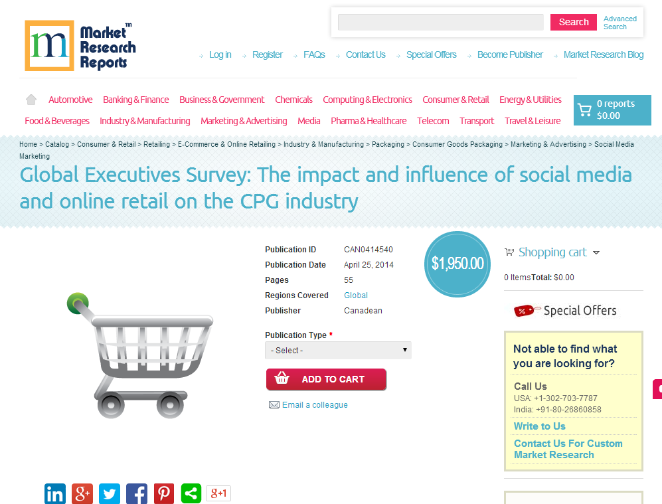Click the home icon in category navigation
Screen dimensions: 662x504
pos(31,100)
